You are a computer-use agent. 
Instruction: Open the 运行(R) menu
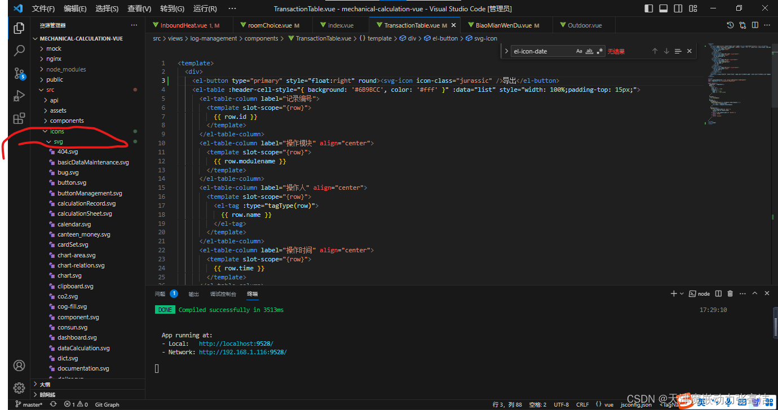click(x=205, y=8)
